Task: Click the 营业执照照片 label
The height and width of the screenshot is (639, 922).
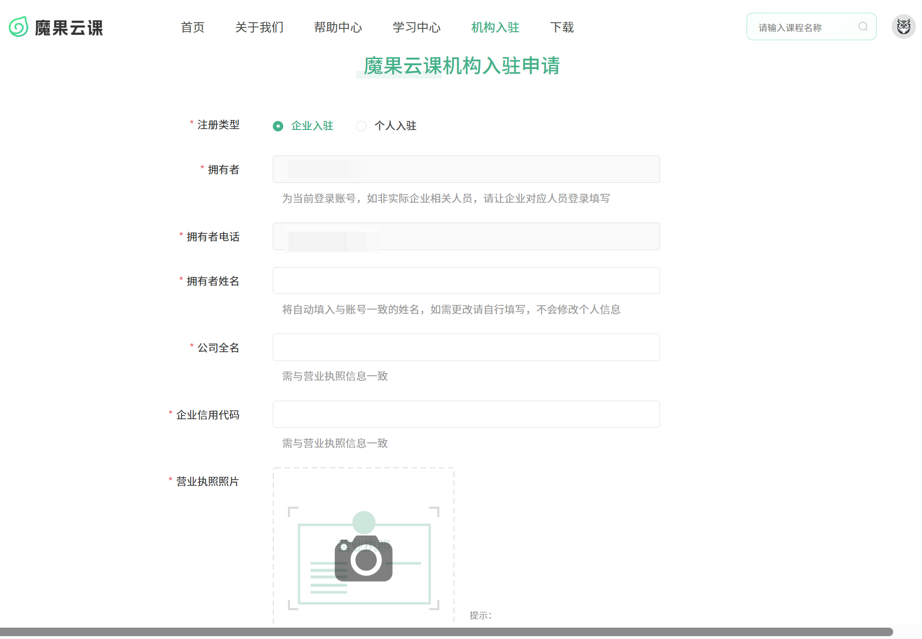Action: [x=208, y=482]
